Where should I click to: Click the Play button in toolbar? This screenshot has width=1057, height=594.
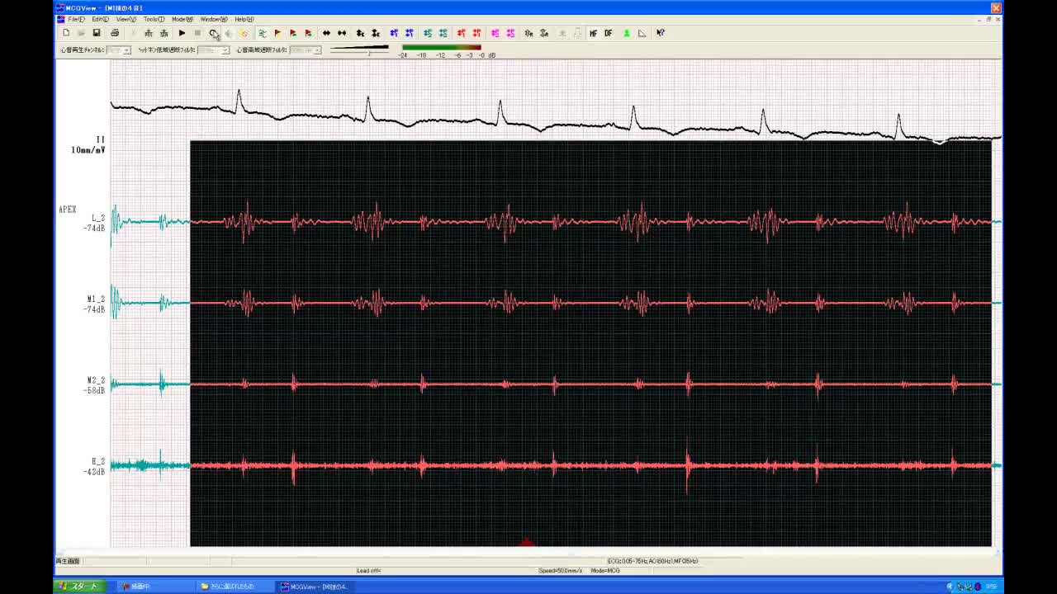click(182, 33)
